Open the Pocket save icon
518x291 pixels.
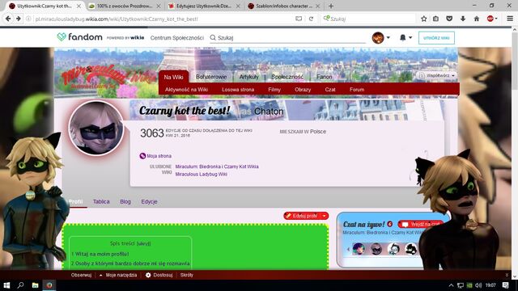point(449,19)
